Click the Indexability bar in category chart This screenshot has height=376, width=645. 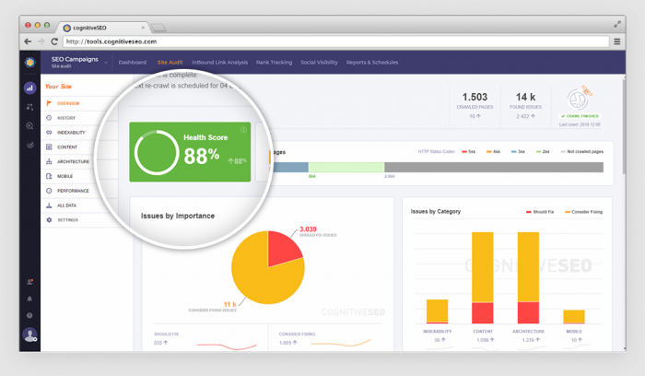click(437, 311)
